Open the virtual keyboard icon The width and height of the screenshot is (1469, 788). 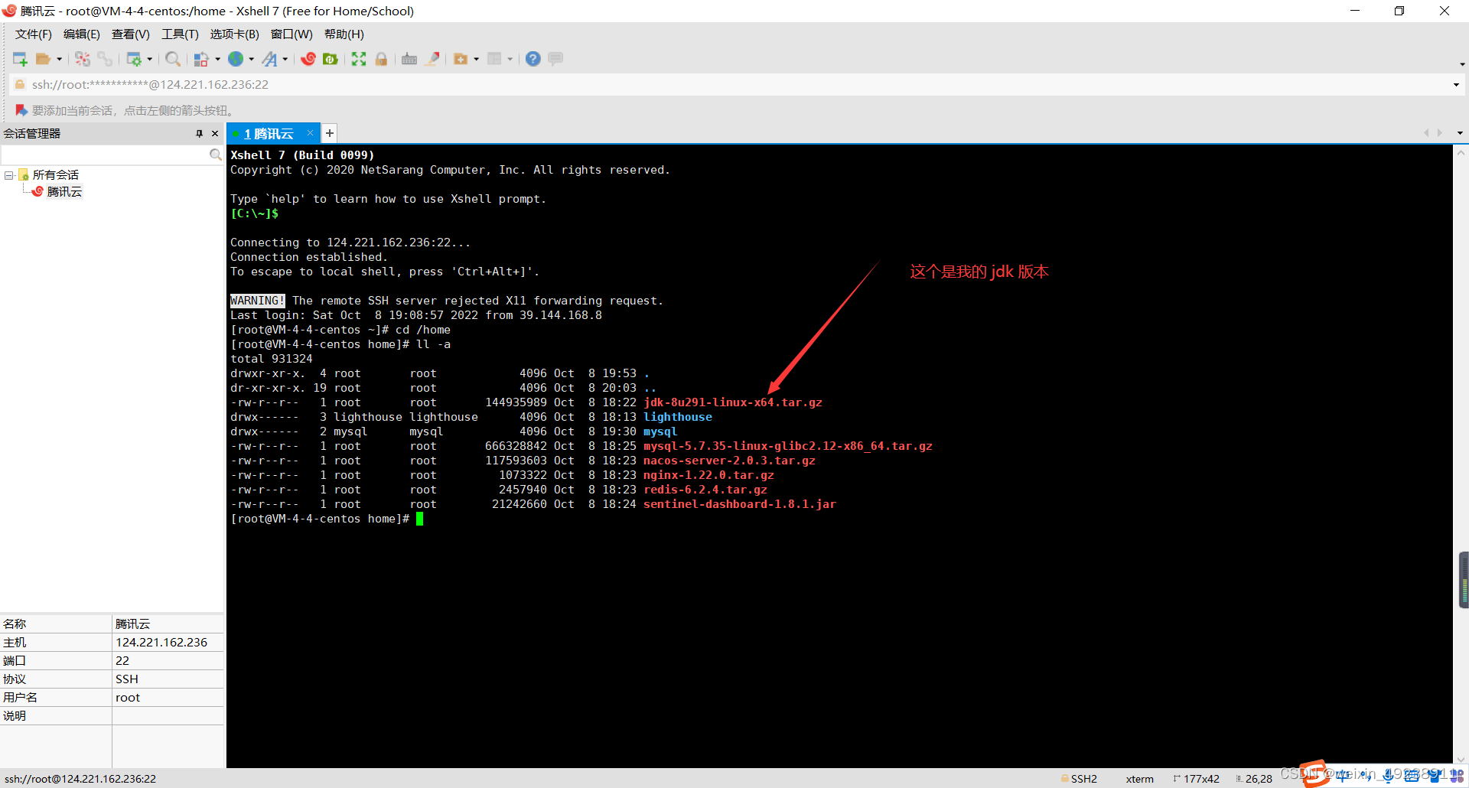(409, 59)
